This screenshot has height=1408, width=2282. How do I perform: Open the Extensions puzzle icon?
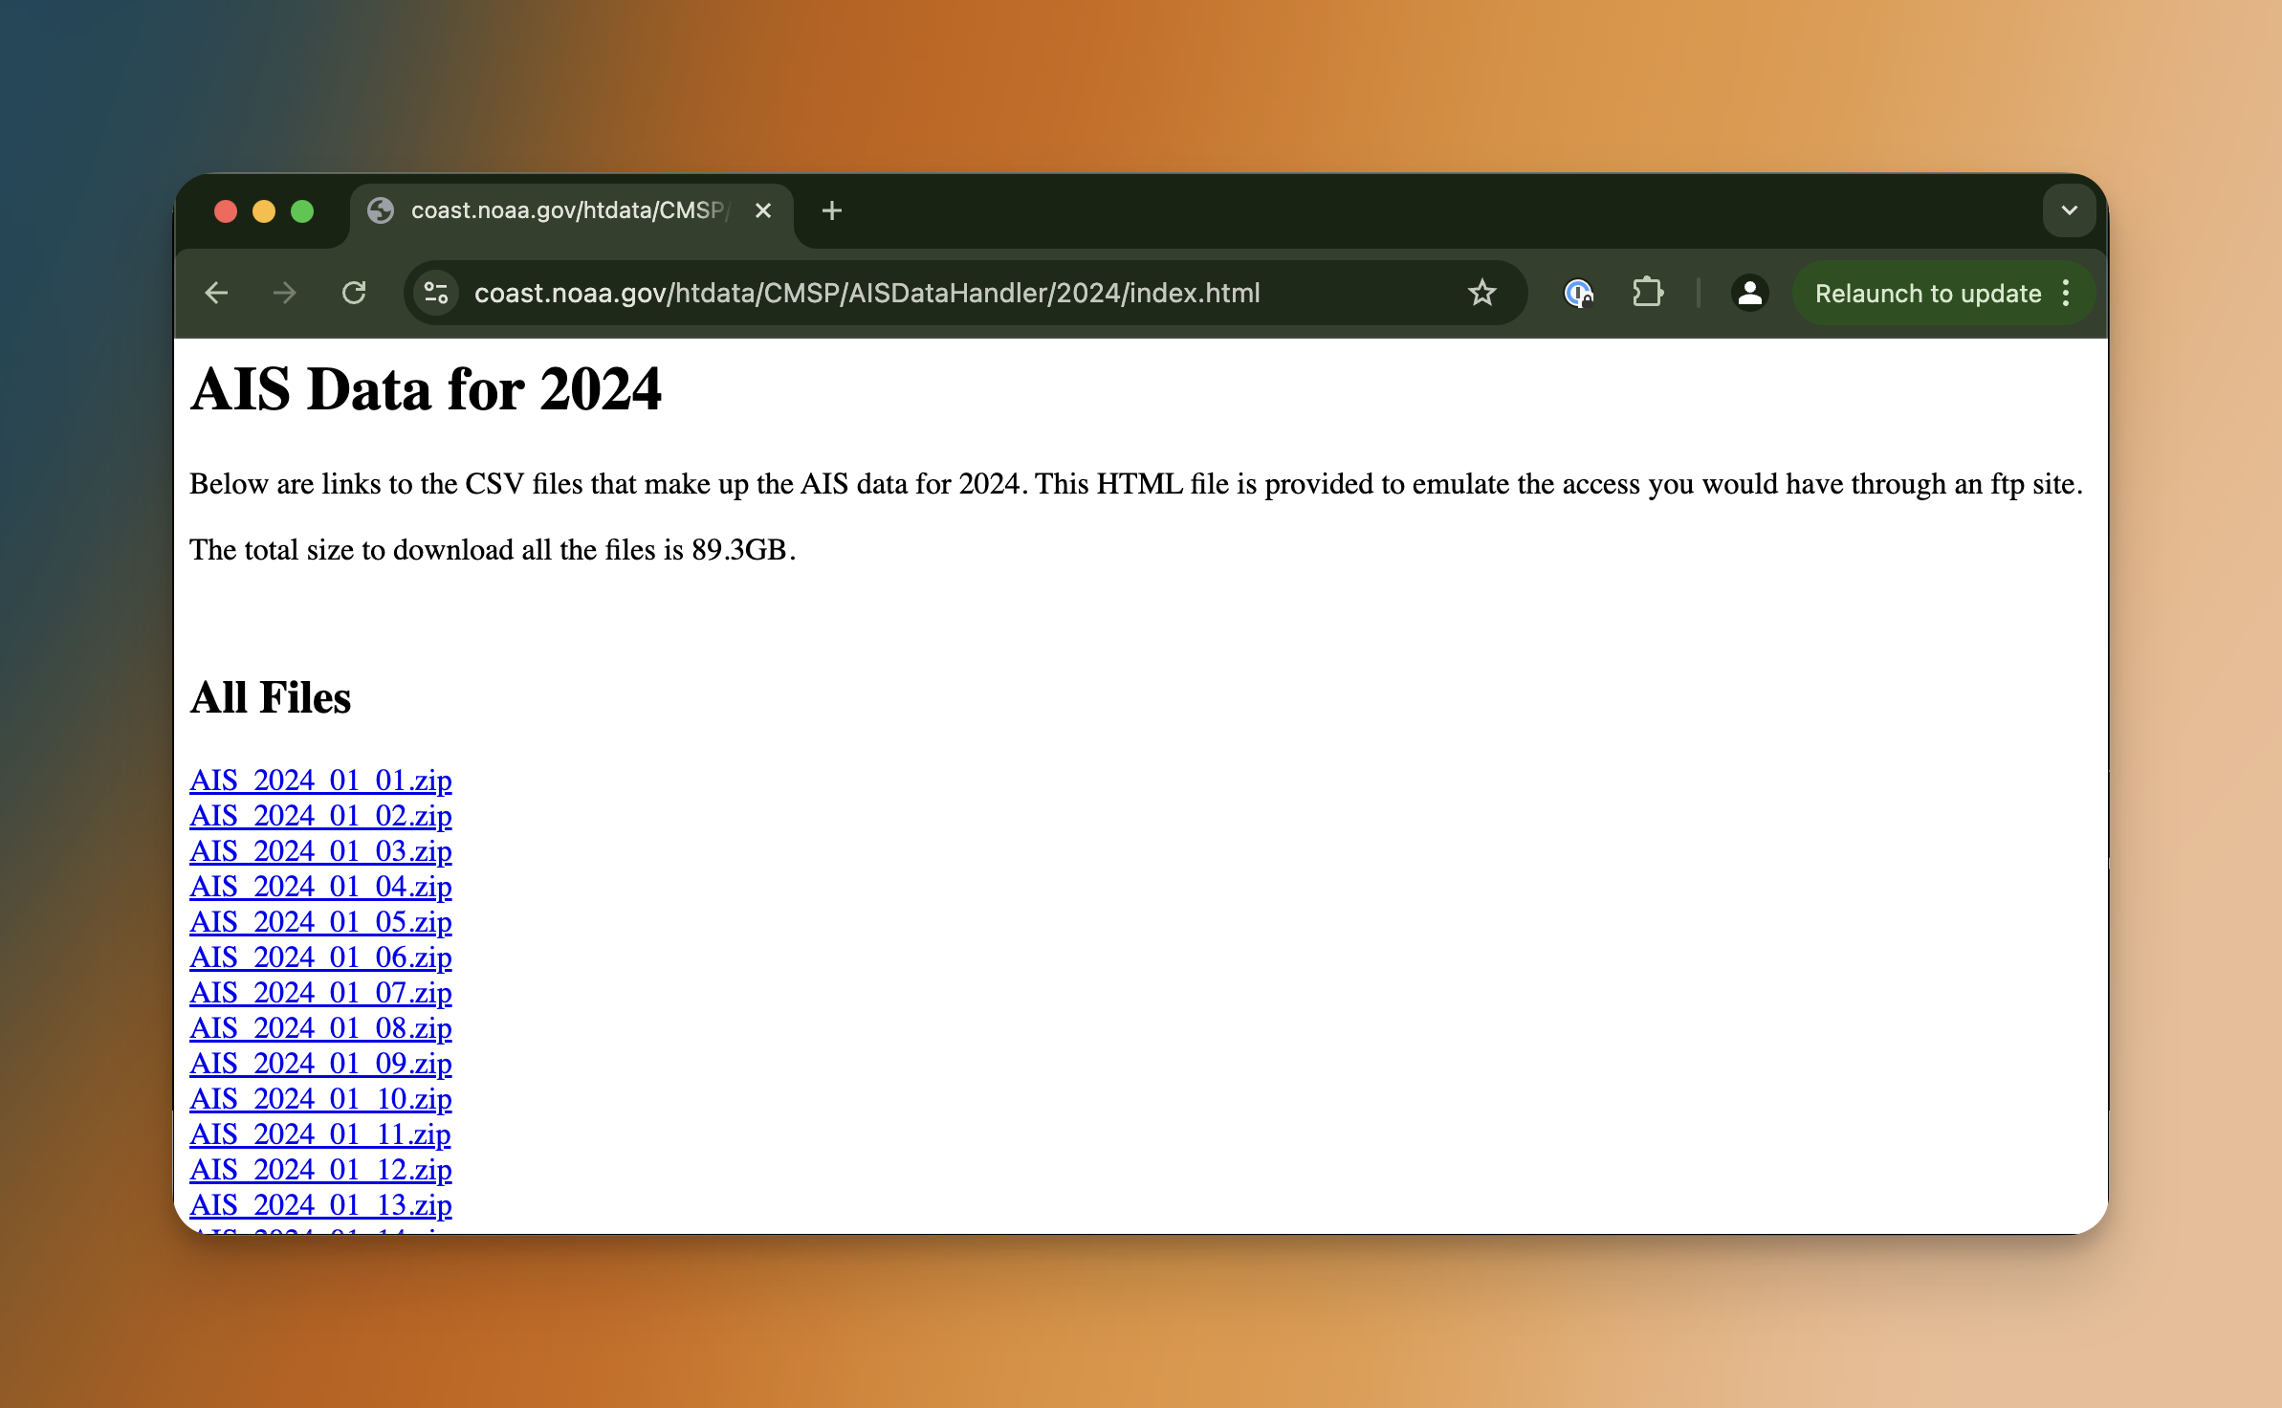1647,293
